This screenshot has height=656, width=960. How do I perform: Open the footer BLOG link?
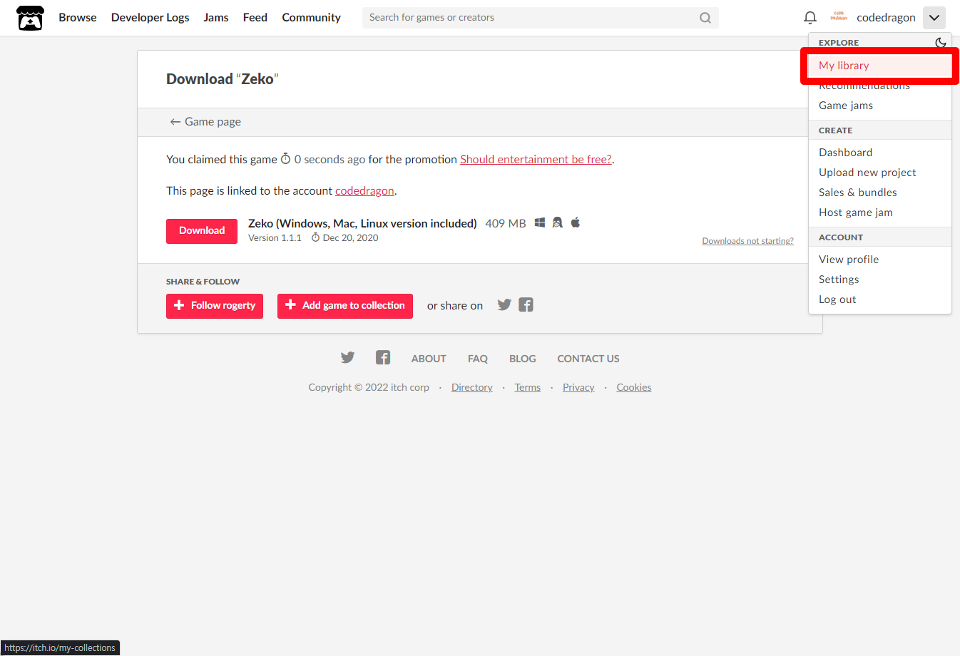click(x=523, y=359)
